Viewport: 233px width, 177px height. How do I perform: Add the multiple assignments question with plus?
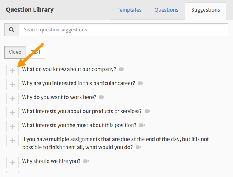(12, 140)
